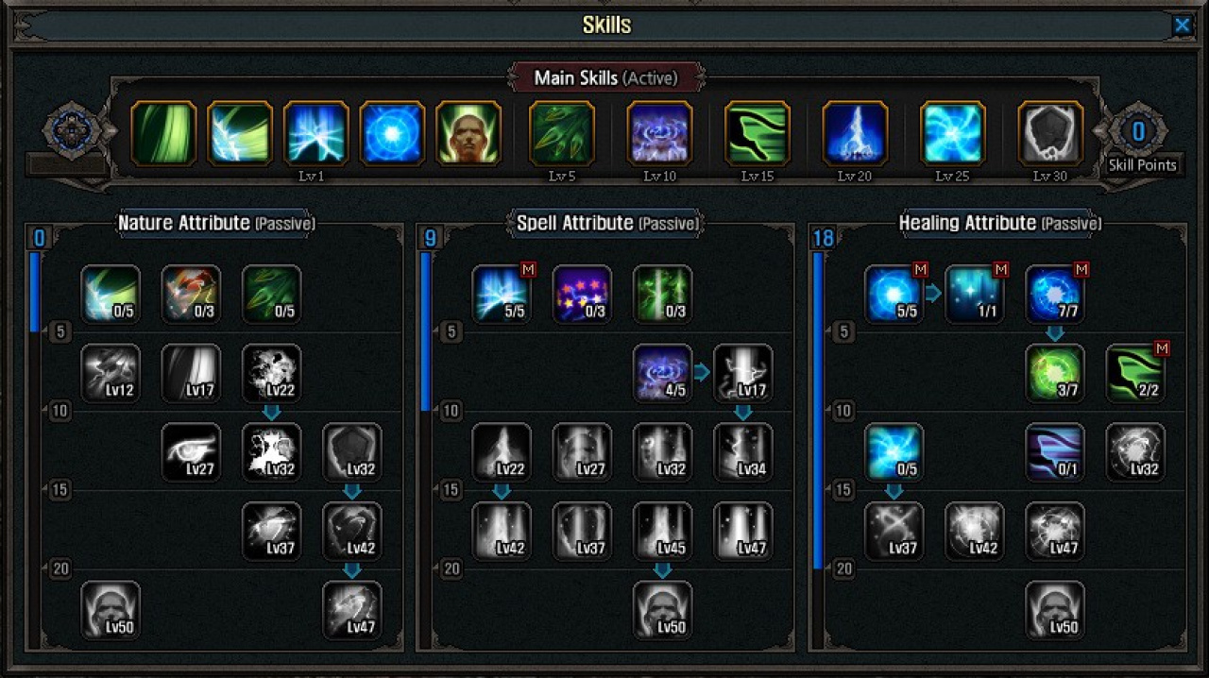Select the Healing Attribute (Passive) header
Image resolution: width=1209 pixels, height=678 pixels.
tap(1000, 224)
